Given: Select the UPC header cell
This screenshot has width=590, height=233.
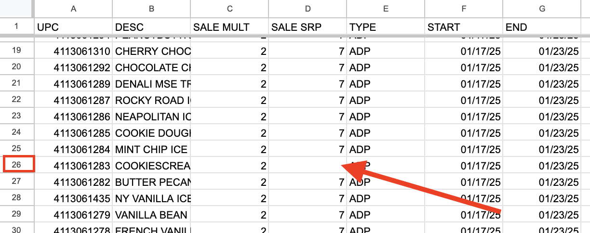Looking at the screenshot, I should point(73,27).
